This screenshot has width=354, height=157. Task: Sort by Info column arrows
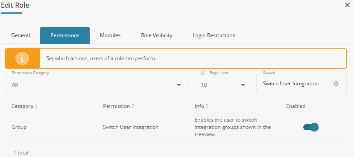tap(207, 106)
